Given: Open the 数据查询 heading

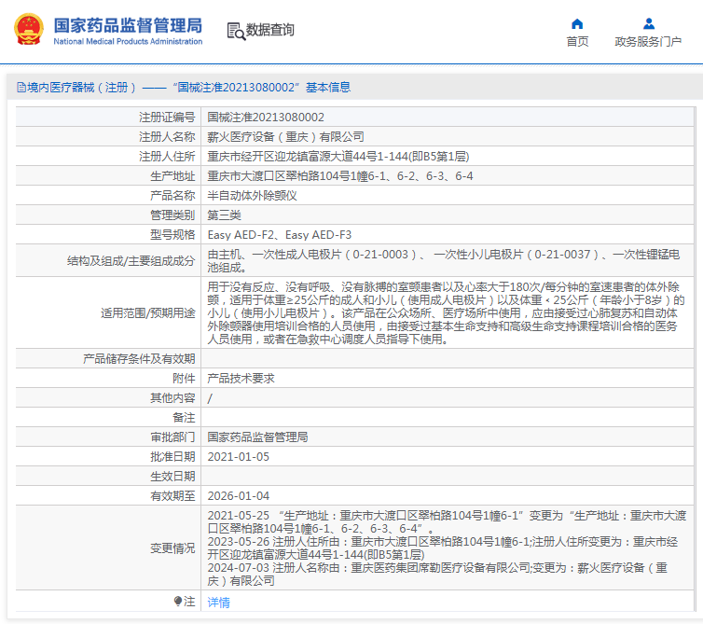Looking at the screenshot, I should (x=269, y=30).
